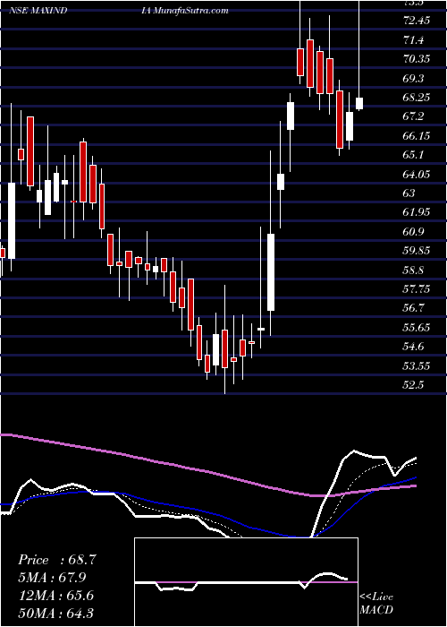Click the 65.1 price axis label
The image size is (447, 627).
(414, 155)
